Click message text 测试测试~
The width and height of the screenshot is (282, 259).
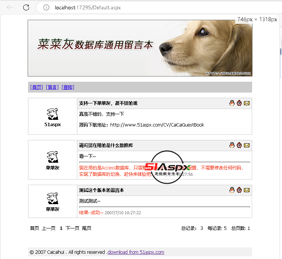pos(90,201)
